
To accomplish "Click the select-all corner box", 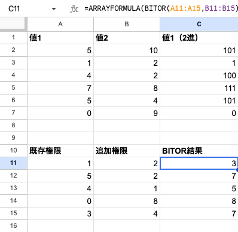I will pyautogui.click(x=13, y=24).
